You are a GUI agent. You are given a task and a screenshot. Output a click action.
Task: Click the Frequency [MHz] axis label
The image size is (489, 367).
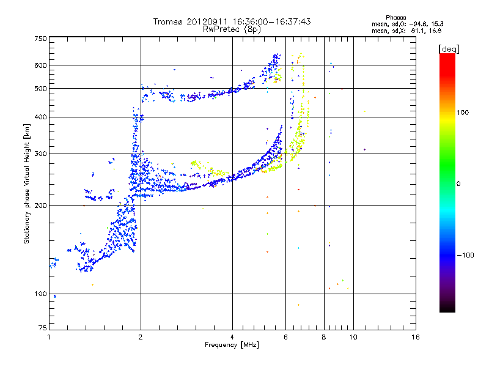click(x=232, y=345)
